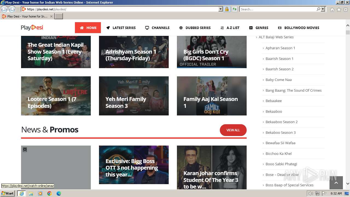Open Favorites star icon
The image size is (350, 197).
pos(339,10)
